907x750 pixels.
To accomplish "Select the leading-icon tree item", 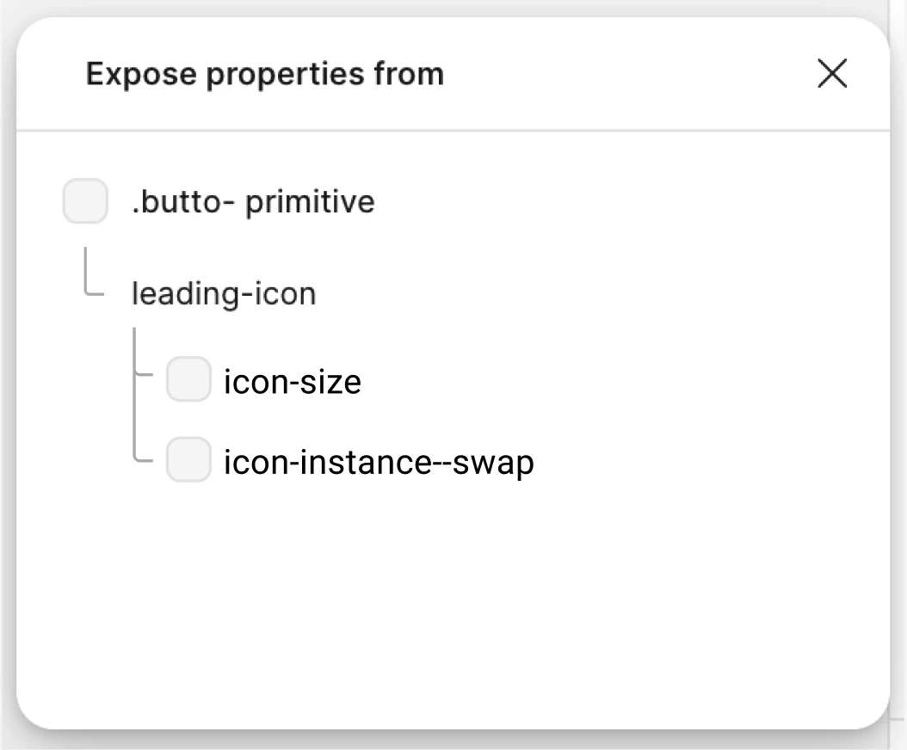I will pos(224,292).
